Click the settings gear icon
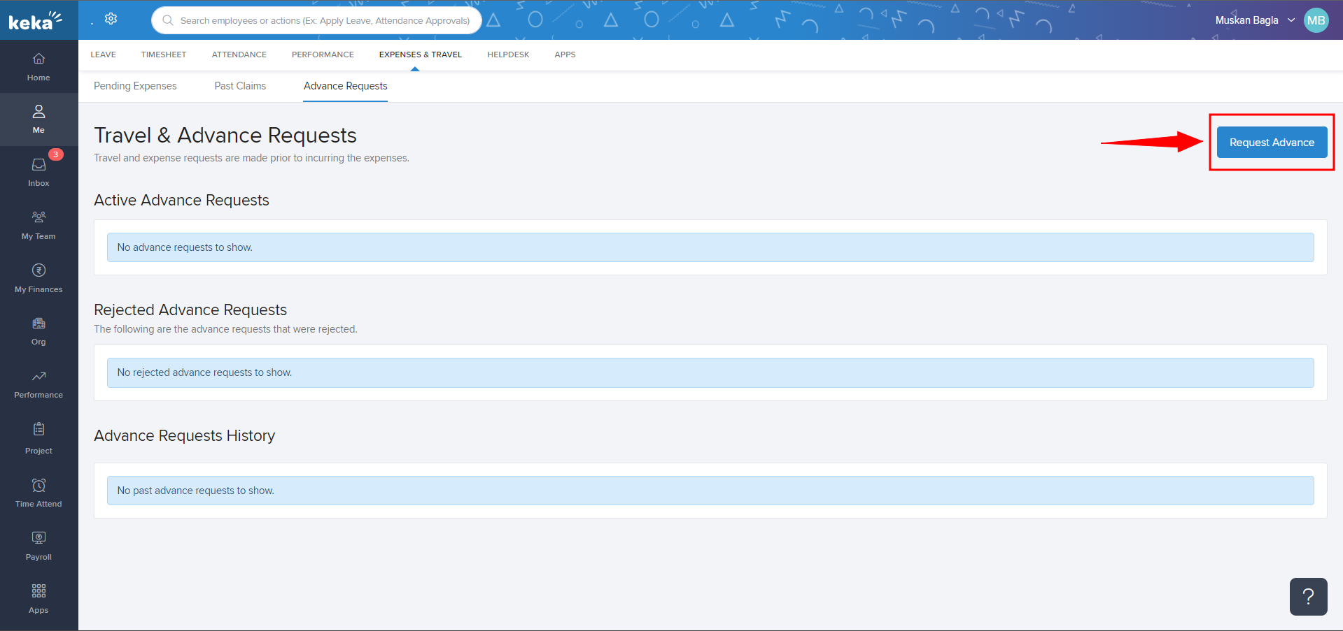Viewport: 1343px width, 631px height. click(111, 19)
